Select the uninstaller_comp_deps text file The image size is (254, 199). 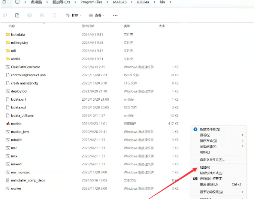(x=28, y=180)
